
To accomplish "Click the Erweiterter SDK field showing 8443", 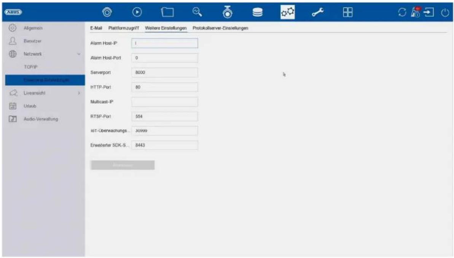I will 165,145.
